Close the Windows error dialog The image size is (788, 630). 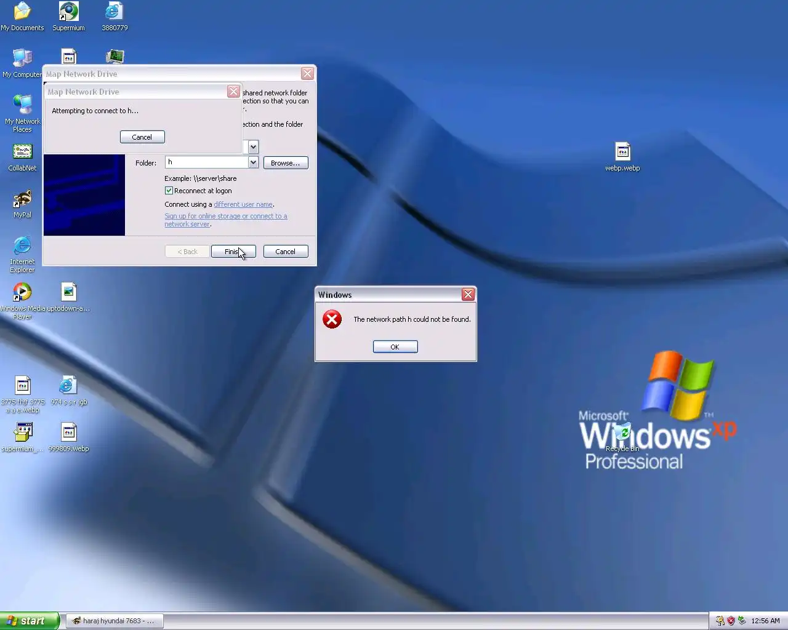point(468,295)
